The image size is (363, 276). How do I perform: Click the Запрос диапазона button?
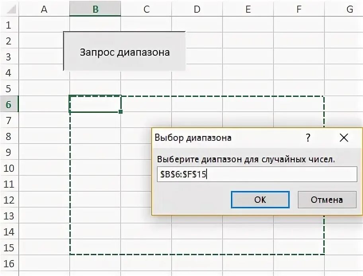[124, 51]
